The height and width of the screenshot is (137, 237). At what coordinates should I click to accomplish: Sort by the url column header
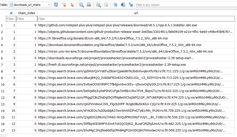136,13
